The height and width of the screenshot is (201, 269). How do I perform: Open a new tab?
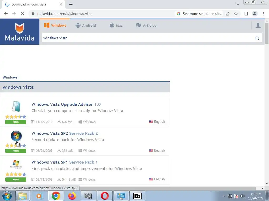pyautogui.click(x=71, y=4)
